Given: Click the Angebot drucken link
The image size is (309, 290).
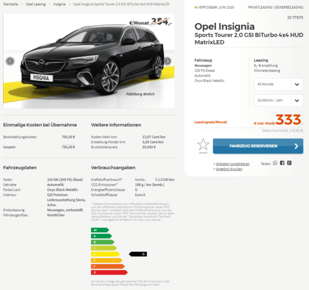Looking at the screenshot, I should pos(229,169).
